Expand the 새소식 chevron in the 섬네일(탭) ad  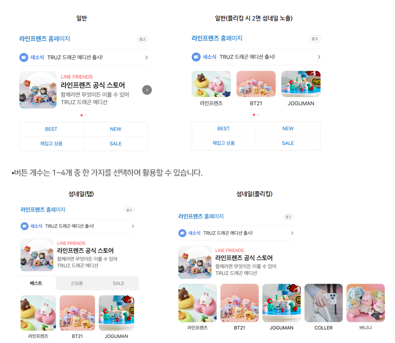133,226
